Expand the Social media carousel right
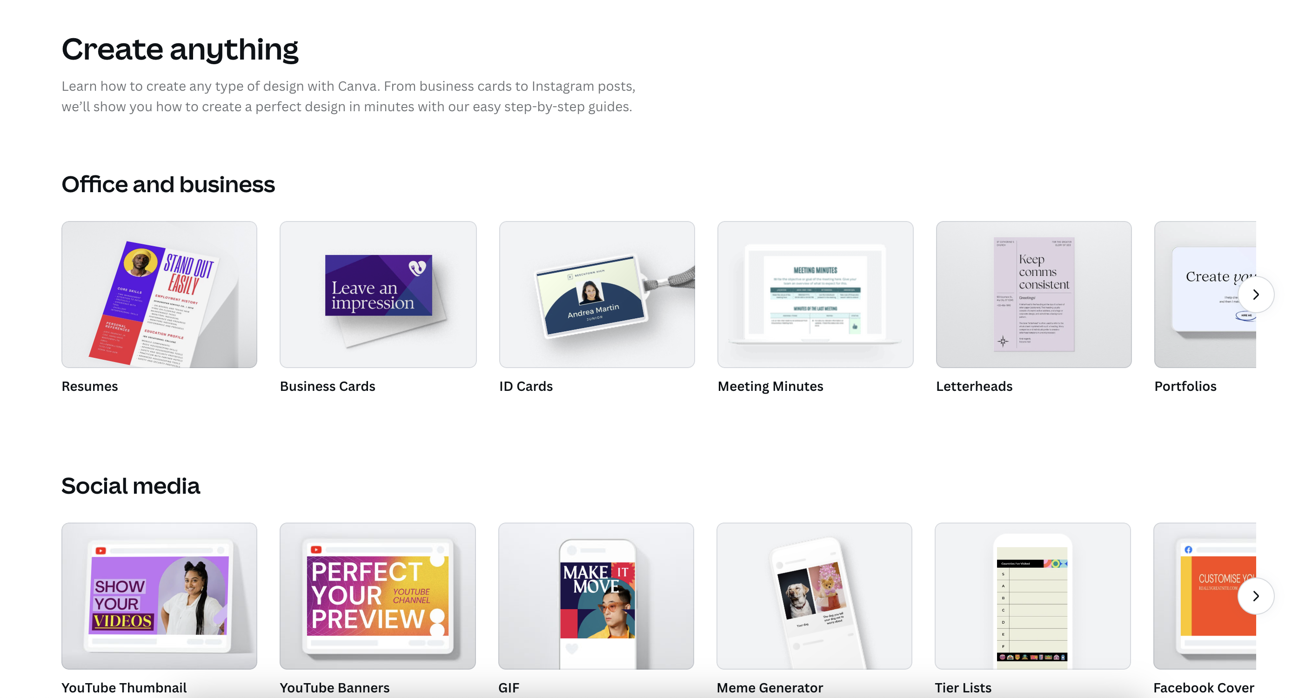Image resolution: width=1312 pixels, height=698 pixels. (1257, 596)
